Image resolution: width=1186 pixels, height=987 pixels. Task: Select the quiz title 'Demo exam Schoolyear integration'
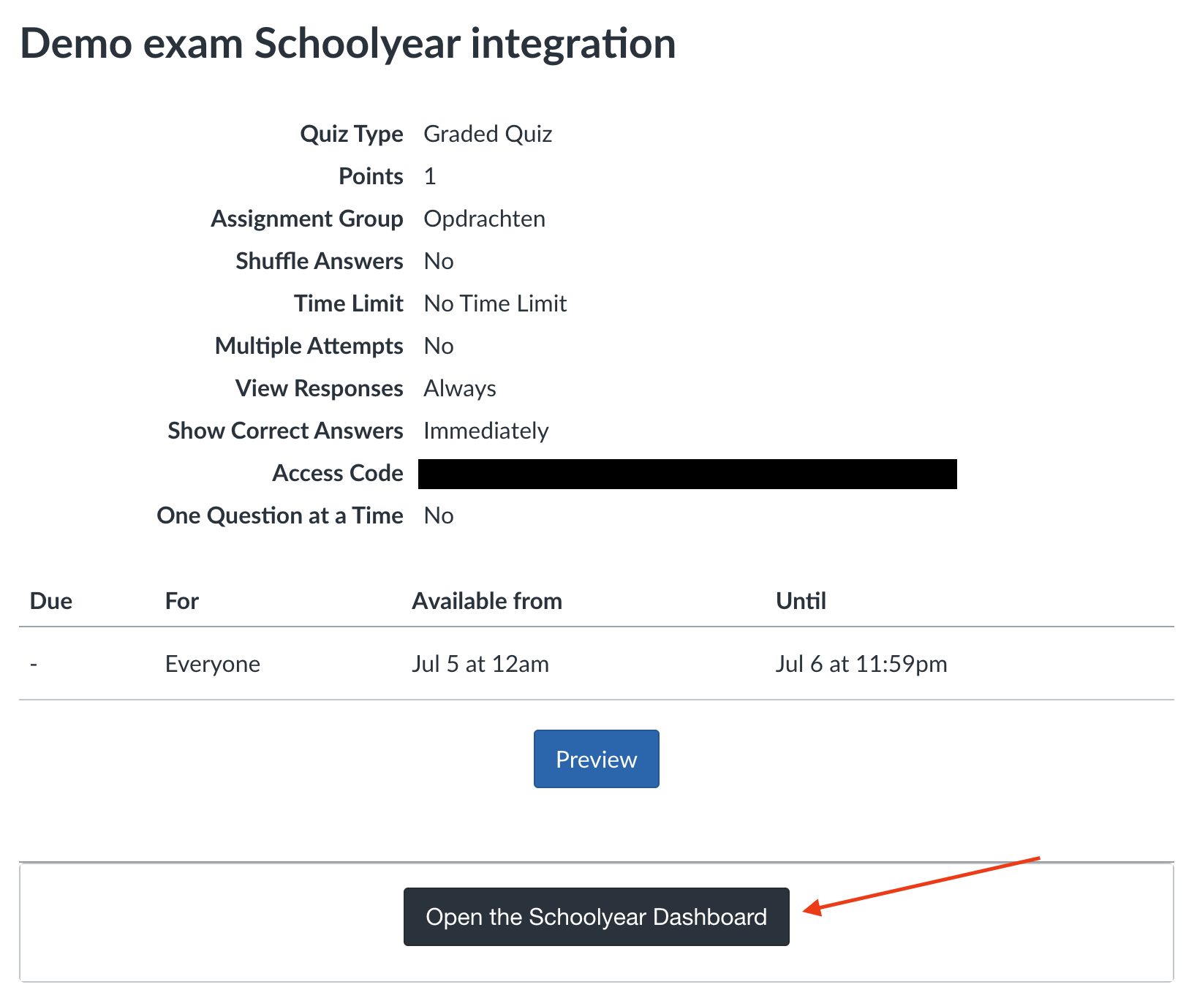348,44
